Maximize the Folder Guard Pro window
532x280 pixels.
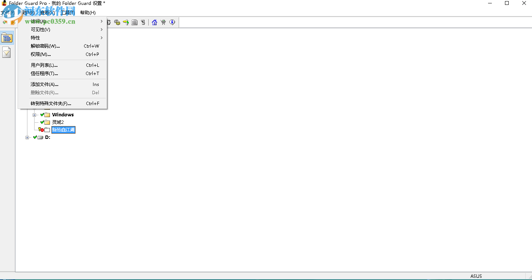click(x=507, y=3)
